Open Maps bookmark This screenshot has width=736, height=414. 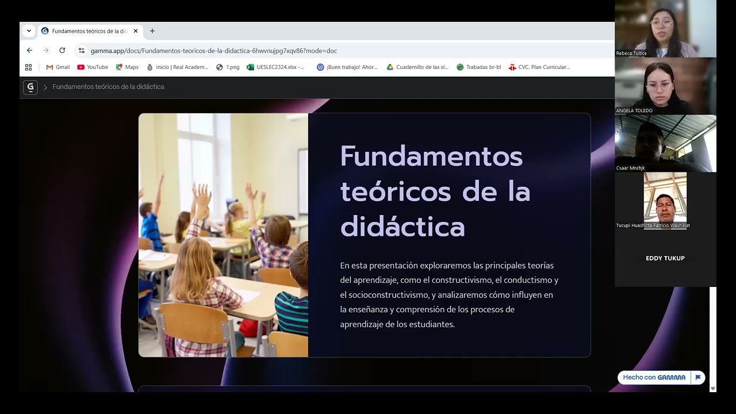click(127, 67)
